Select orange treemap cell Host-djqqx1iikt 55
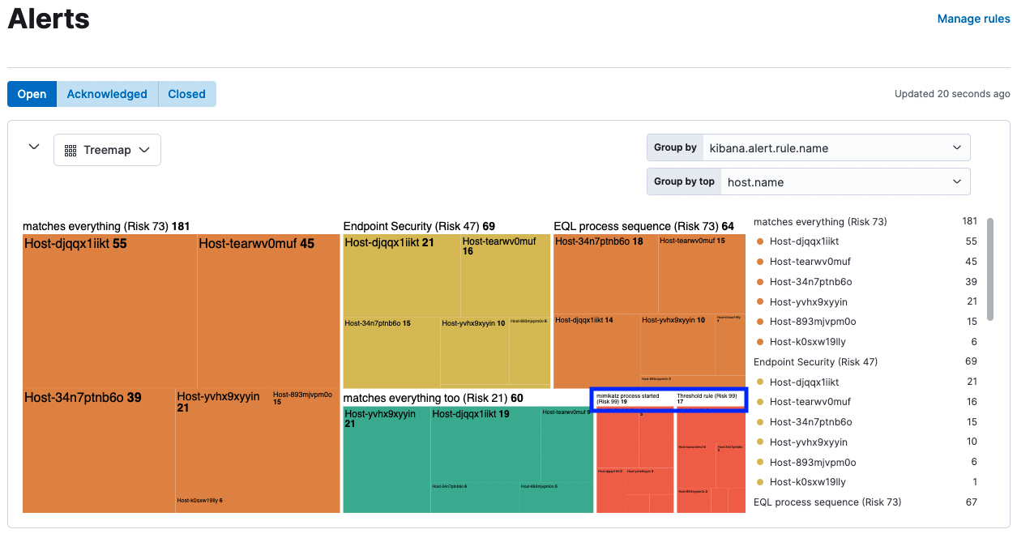 (x=109, y=311)
